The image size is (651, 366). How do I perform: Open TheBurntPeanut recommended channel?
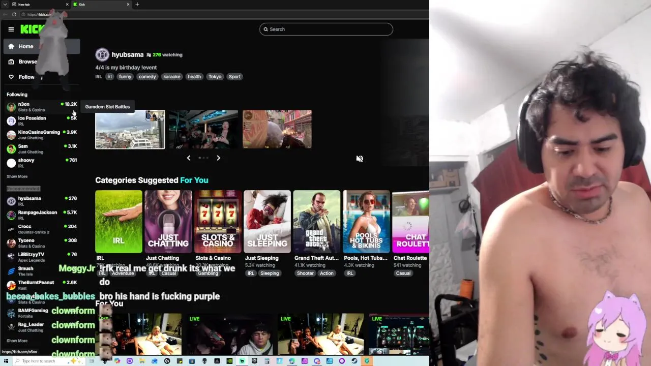42,285
